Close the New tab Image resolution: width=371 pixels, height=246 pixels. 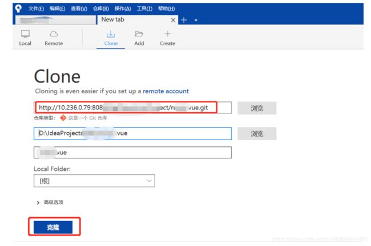(173, 20)
